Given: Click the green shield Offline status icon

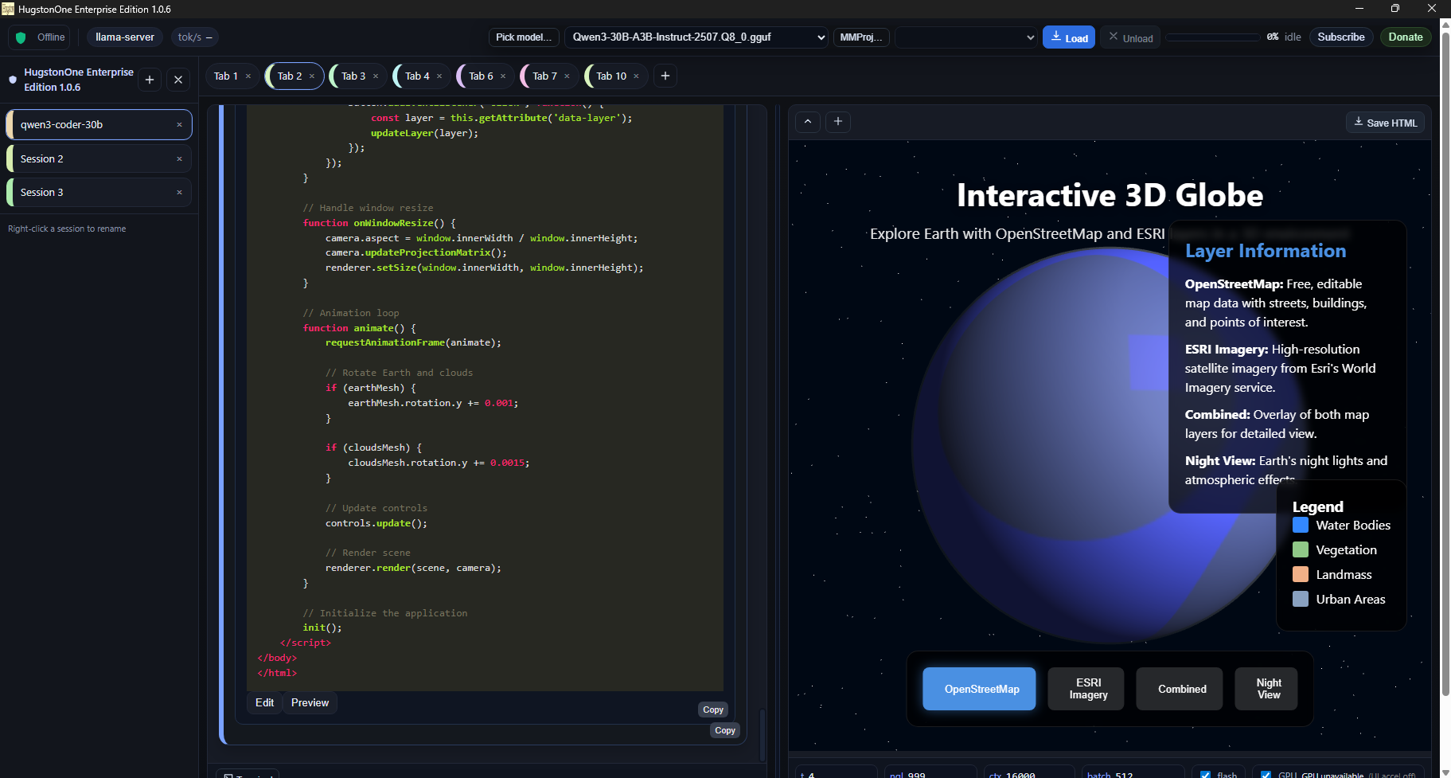Looking at the screenshot, I should tap(21, 37).
